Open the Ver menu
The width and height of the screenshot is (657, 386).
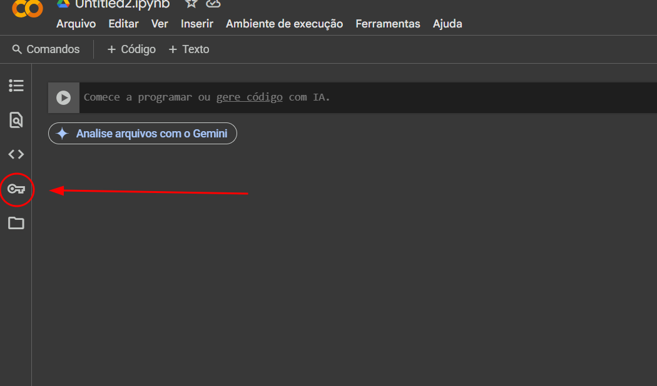tap(159, 24)
